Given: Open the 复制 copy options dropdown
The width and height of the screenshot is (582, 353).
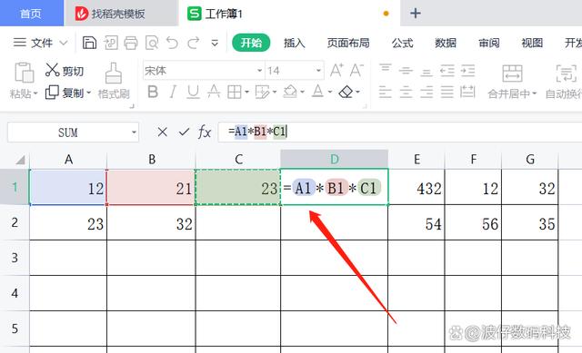Looking at the screenshot, I should (89, 93).
